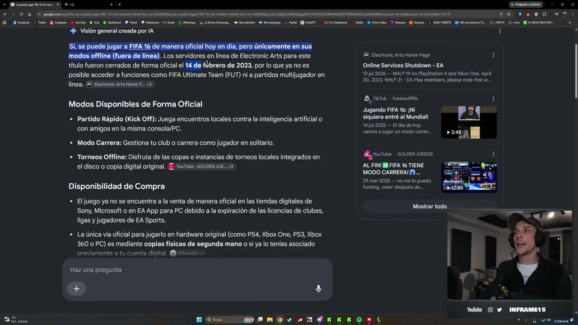Open Chrome's three-dot main menu

coord(573,14)
